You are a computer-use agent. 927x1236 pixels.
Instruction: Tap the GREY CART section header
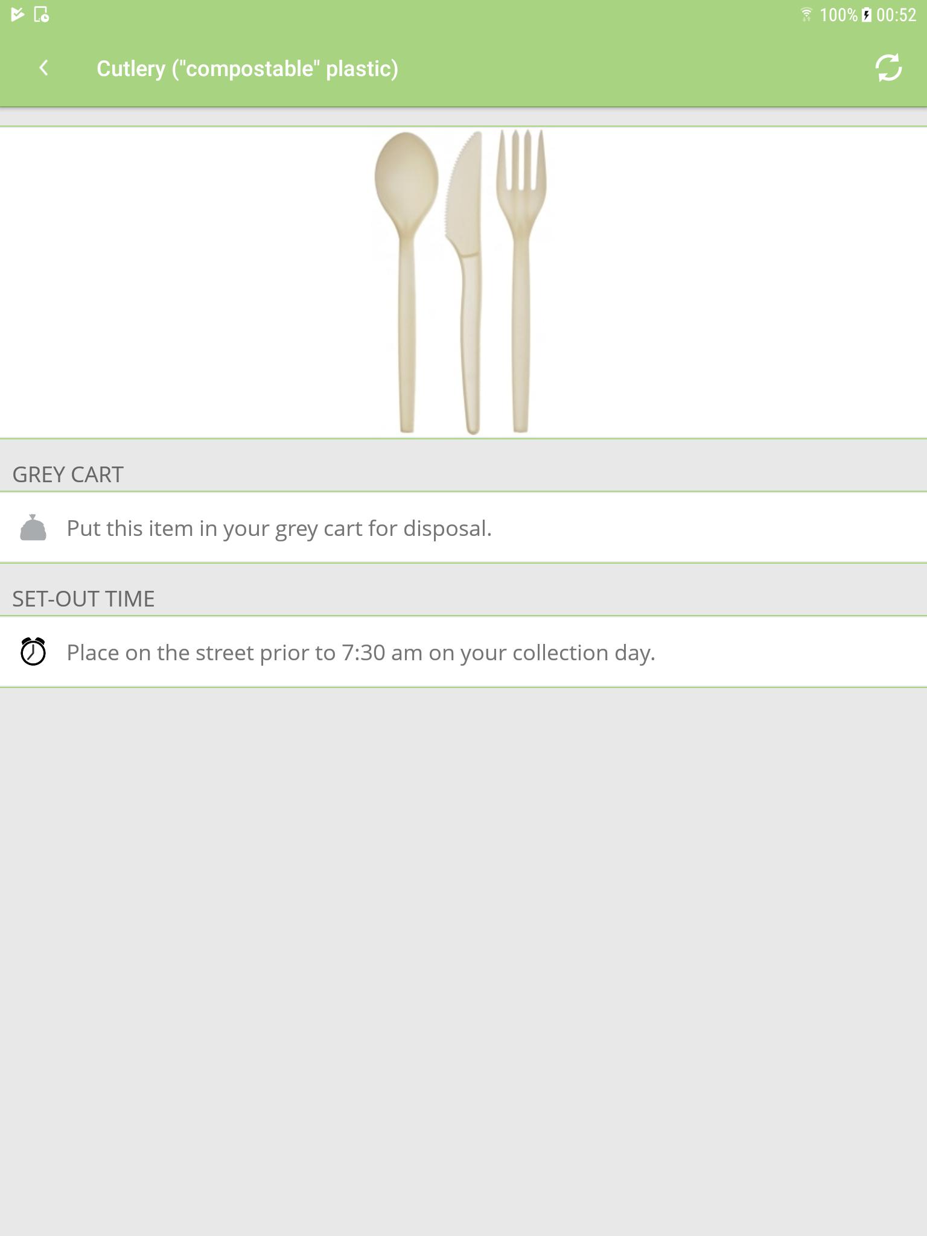68,474
